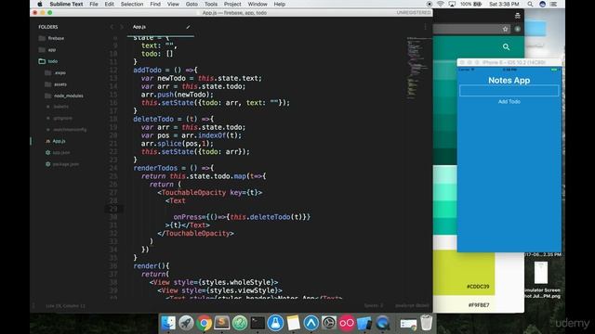Open the Tools menu
595x334 pixels.
coord(211,4)
